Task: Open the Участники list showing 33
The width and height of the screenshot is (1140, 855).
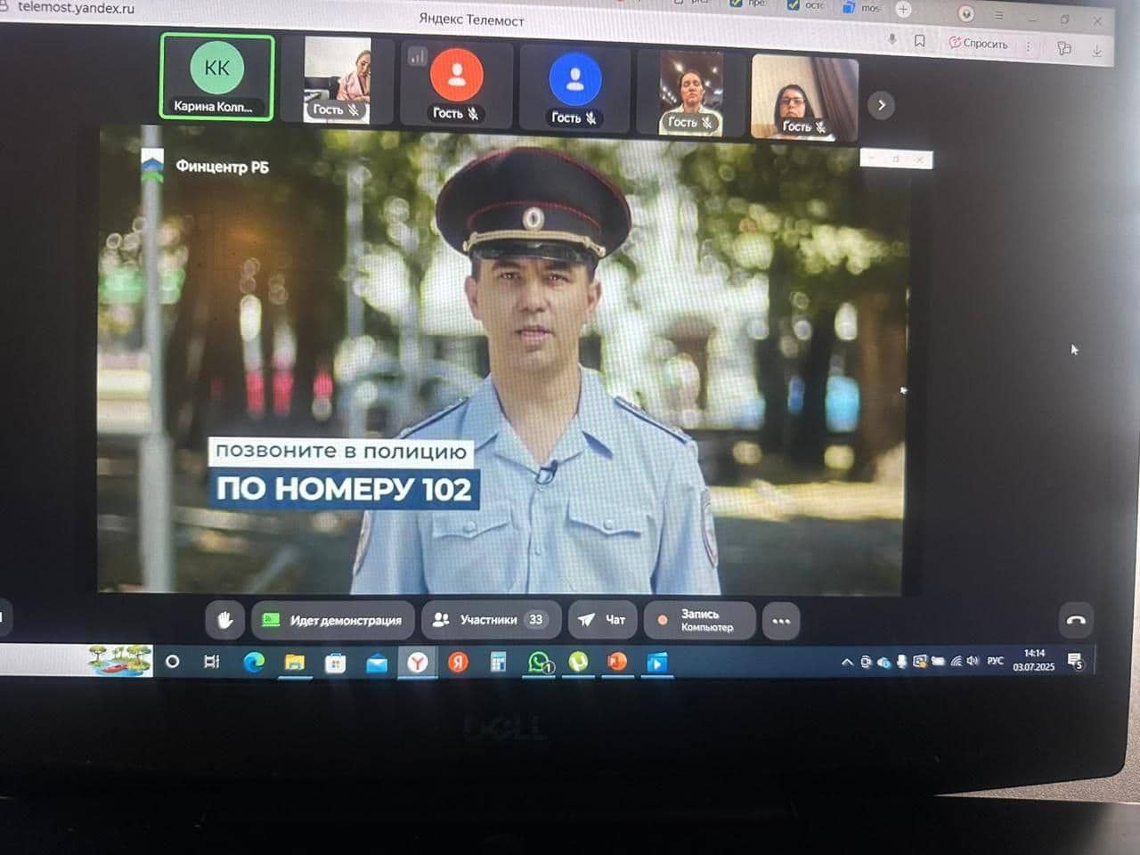Action: click(x=490, y=620)
